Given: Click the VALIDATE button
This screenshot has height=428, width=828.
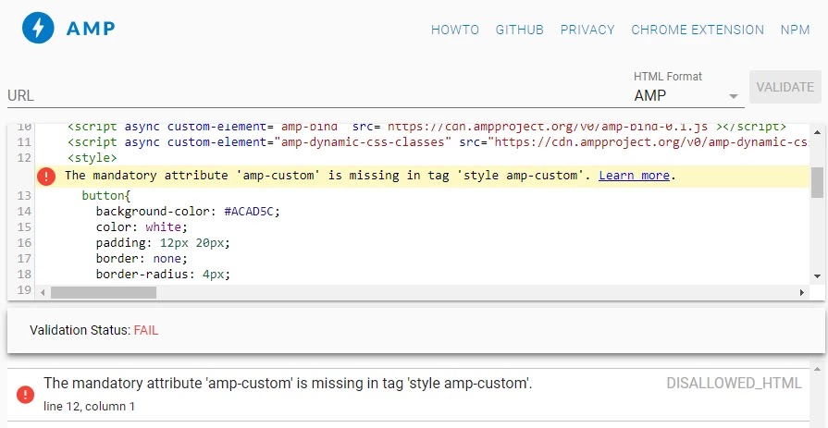Looking at the screenshot, I should pyautogui.click(x=785, y=87).
